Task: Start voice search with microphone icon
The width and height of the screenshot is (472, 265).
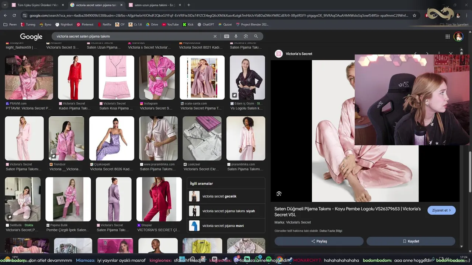Action: coord(236,36)
